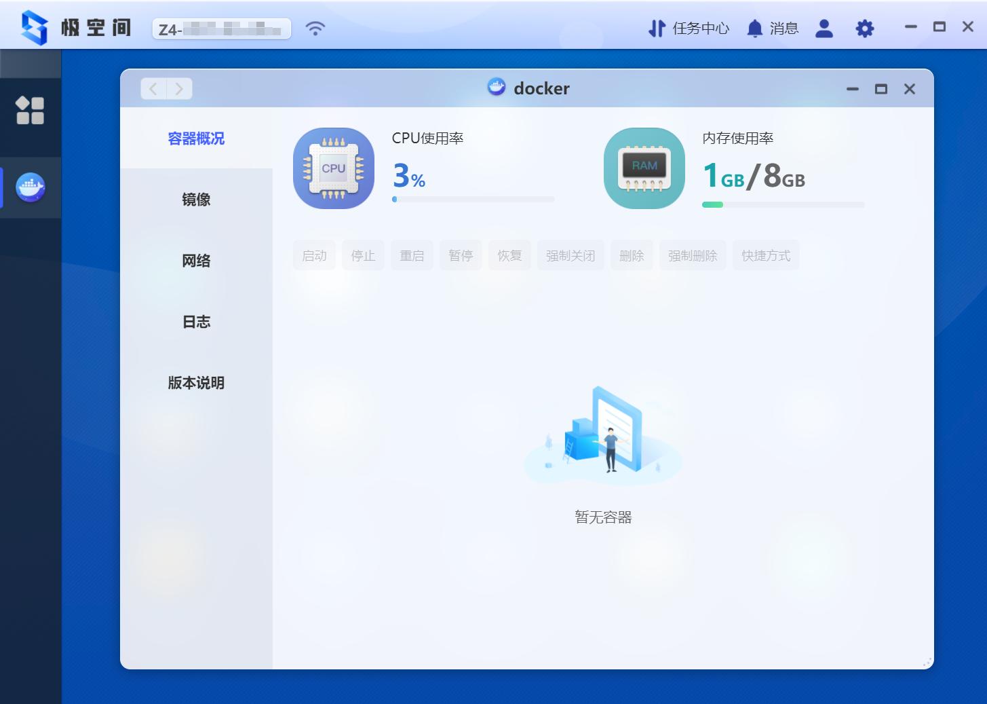Screen dimensions: 987x704
Task: Check network status via the Wi-Fi icon
Action: click(x=315, y=28)
